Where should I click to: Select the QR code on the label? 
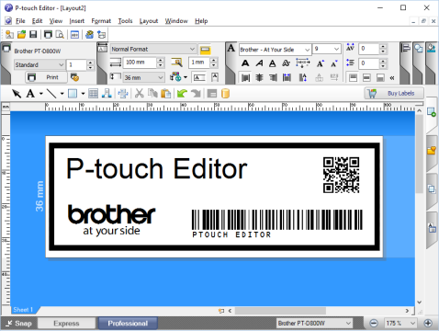coord(341,175)
